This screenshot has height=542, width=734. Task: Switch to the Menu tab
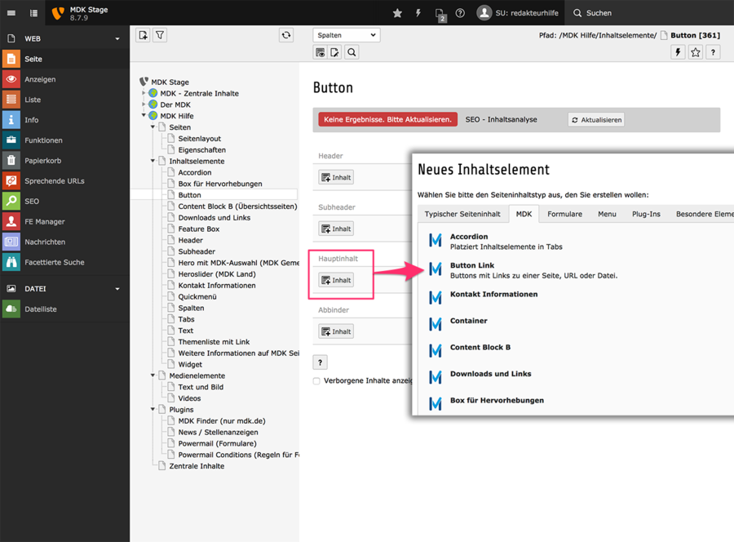pos(607,214)
